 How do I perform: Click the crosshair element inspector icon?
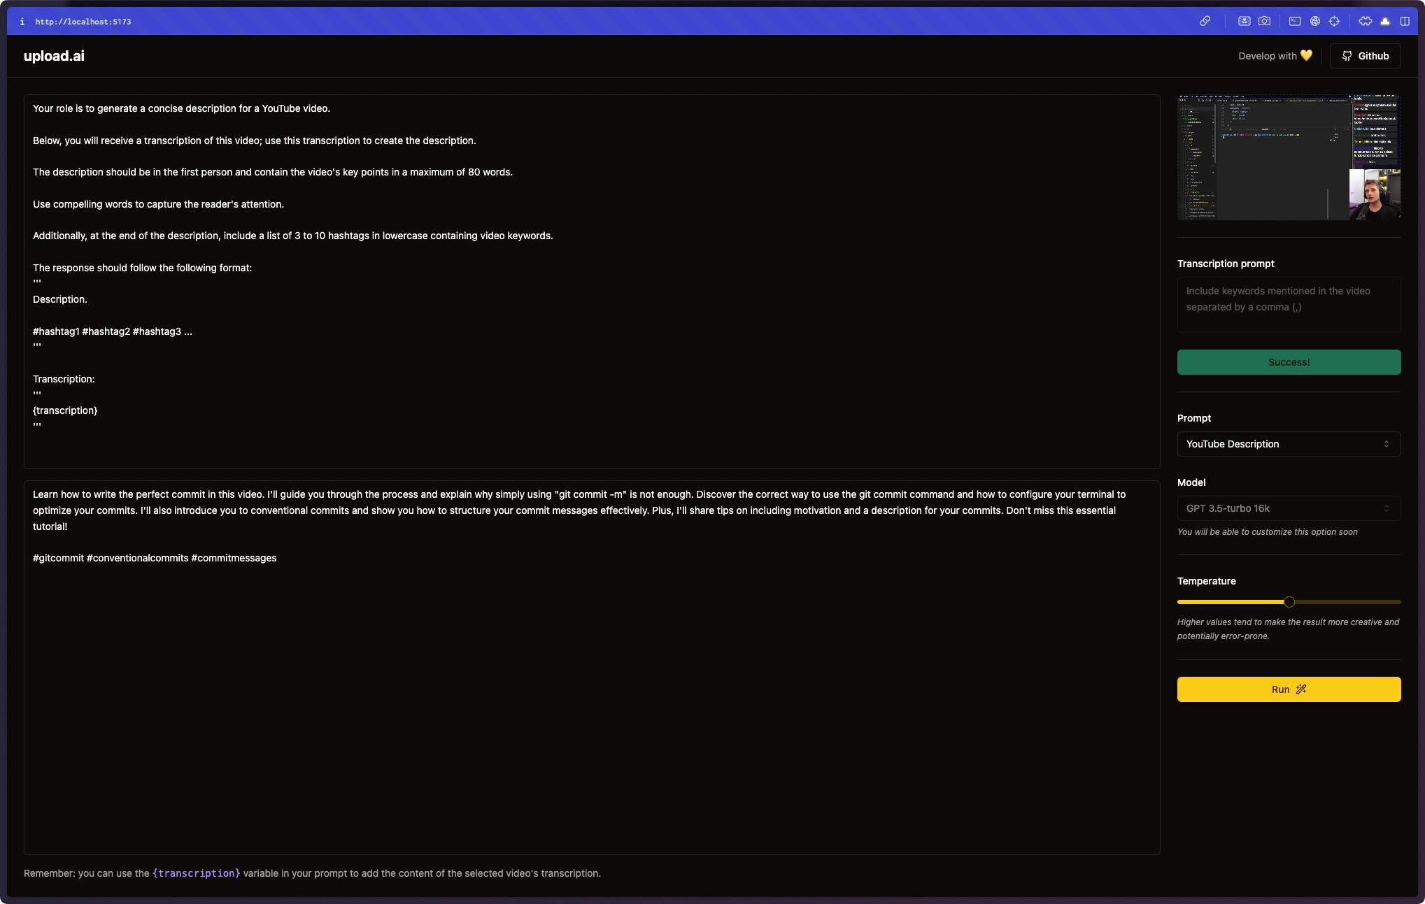click(1335, 21)
